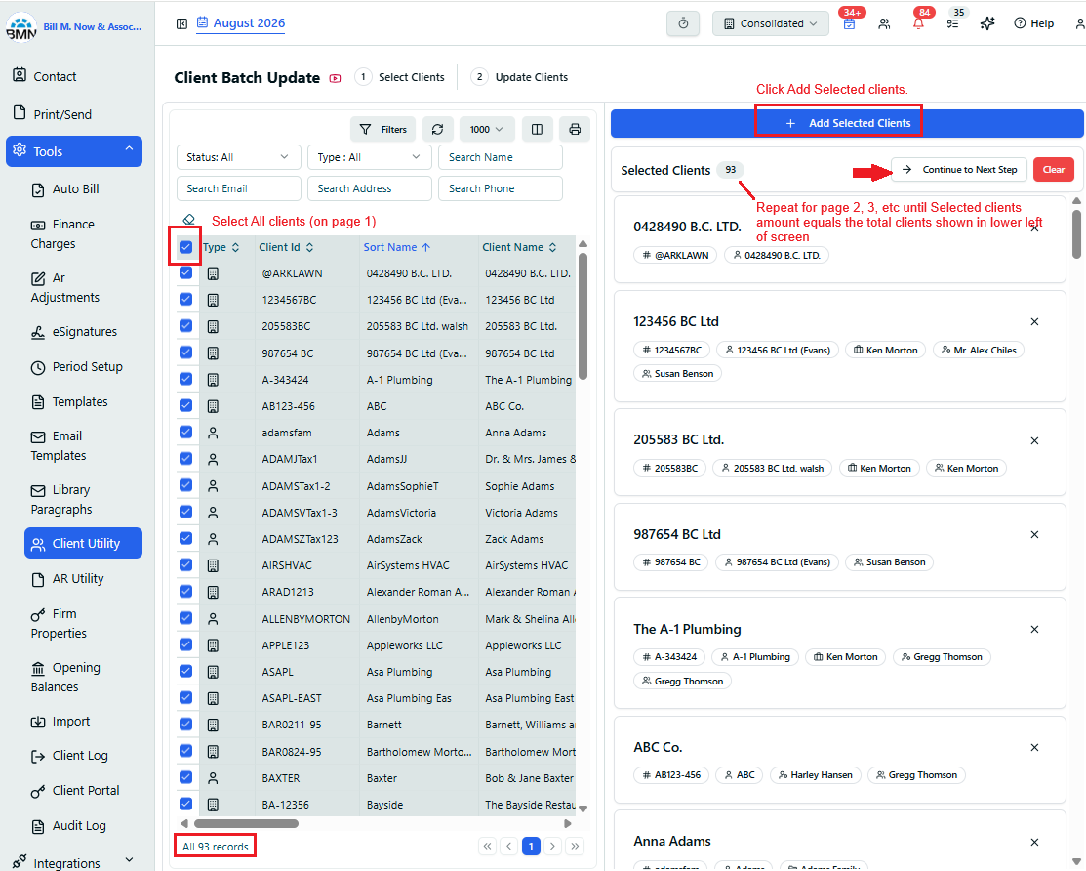
Task: Click the Search Email field
Action: tap(238, 188)
